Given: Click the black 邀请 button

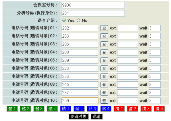Looking at the screenshot, I should click(x=97, y=116).
